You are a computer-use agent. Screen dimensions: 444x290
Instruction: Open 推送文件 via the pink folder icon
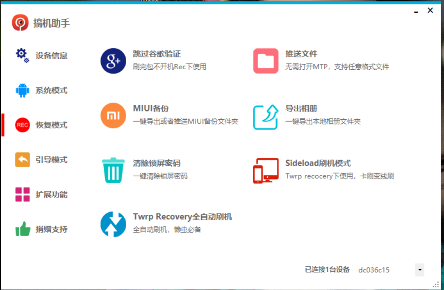click(x=266, y=60)
